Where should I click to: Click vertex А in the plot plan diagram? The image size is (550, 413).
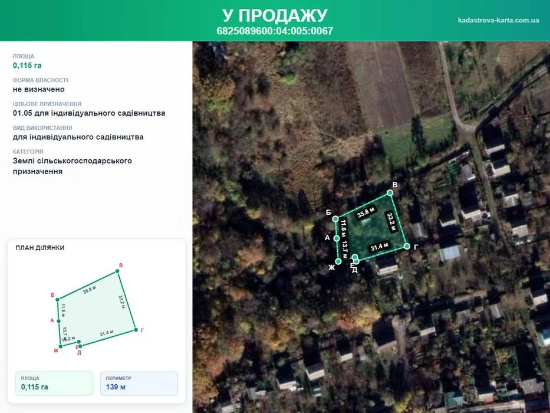tap(58, 321)
